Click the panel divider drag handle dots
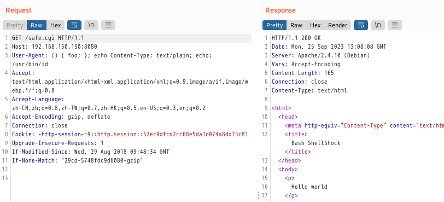This screenshot has height=202, width=444. click(x=258, y=195)
